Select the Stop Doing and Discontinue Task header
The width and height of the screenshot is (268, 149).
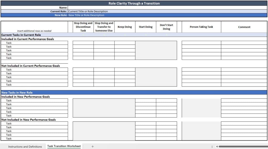coord(83,27)
